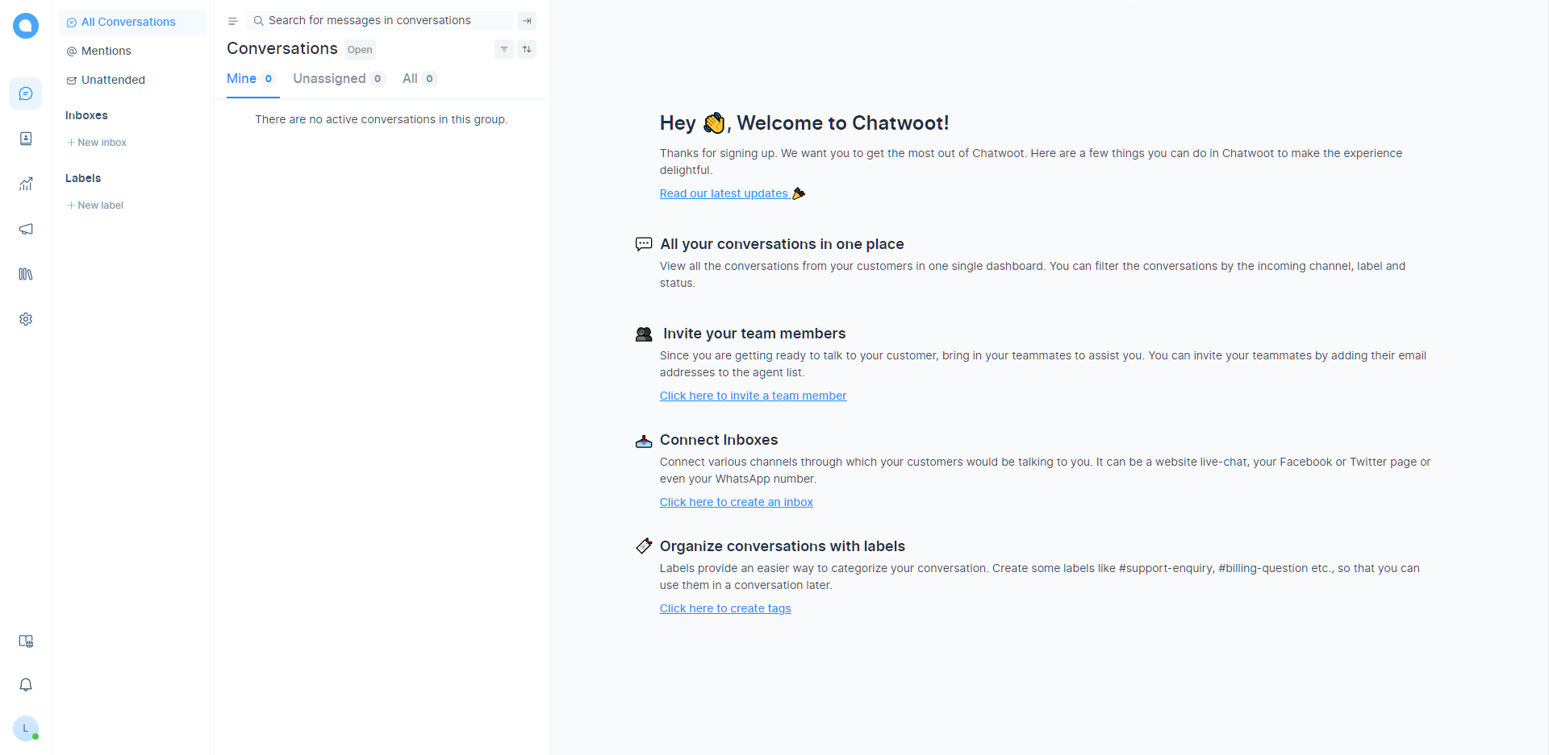Viewport: 1549px width, 755px height.
Task: Open the Settings gear icon
Action: 26,319
